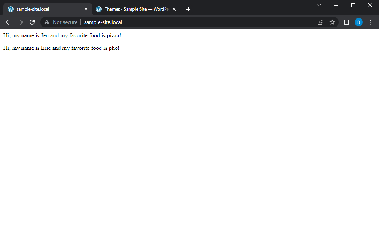The height and width of the screenshot is (246, 379).
Task: Open the profile avatar labeled R
Action: coord(358,22)
